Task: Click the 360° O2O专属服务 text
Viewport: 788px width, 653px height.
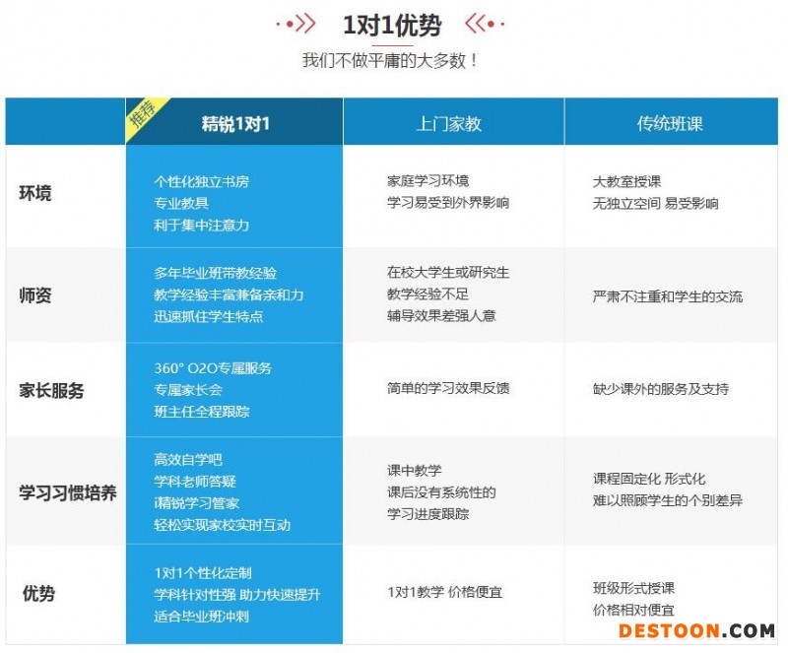Action: (213, 367)
